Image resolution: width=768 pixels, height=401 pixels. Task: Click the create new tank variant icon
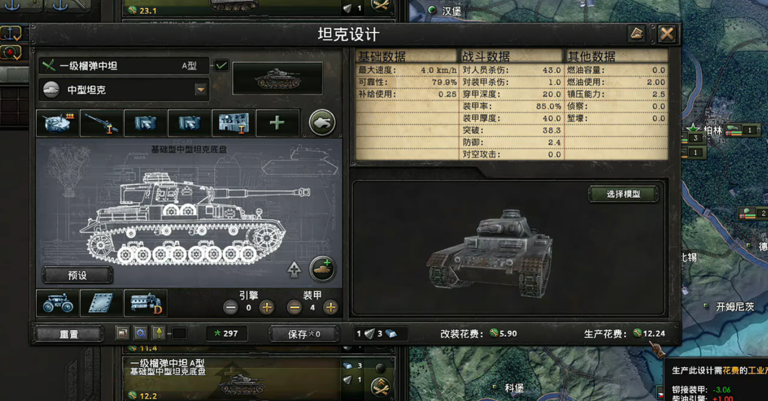pyautogui.click(x=322, y=269)
